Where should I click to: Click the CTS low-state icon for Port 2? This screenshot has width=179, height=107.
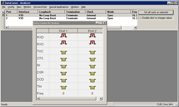click(93, 60)
